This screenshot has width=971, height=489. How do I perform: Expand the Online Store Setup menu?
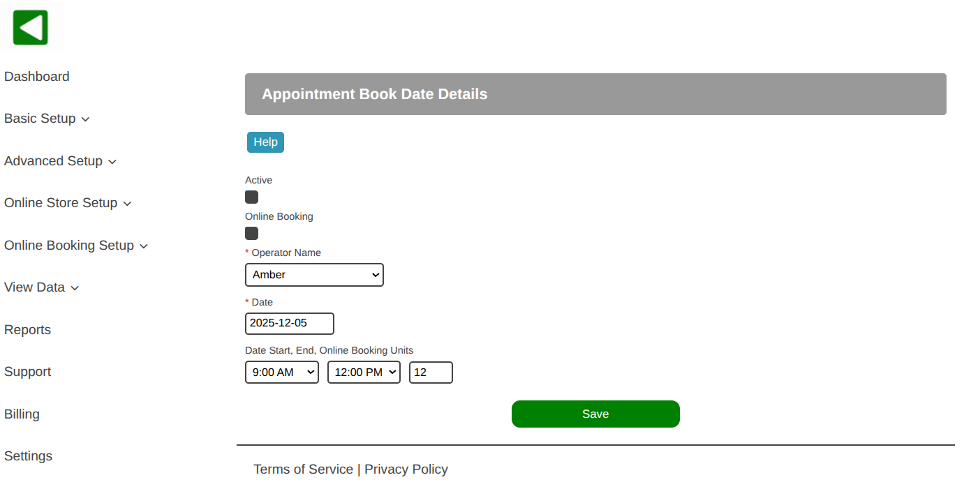tap(68, 203)
